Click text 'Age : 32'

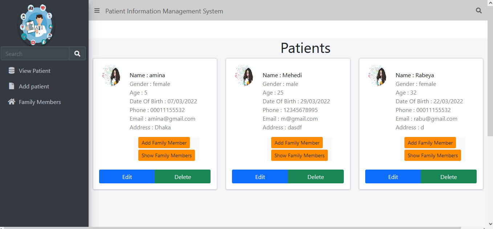(406, 93)
